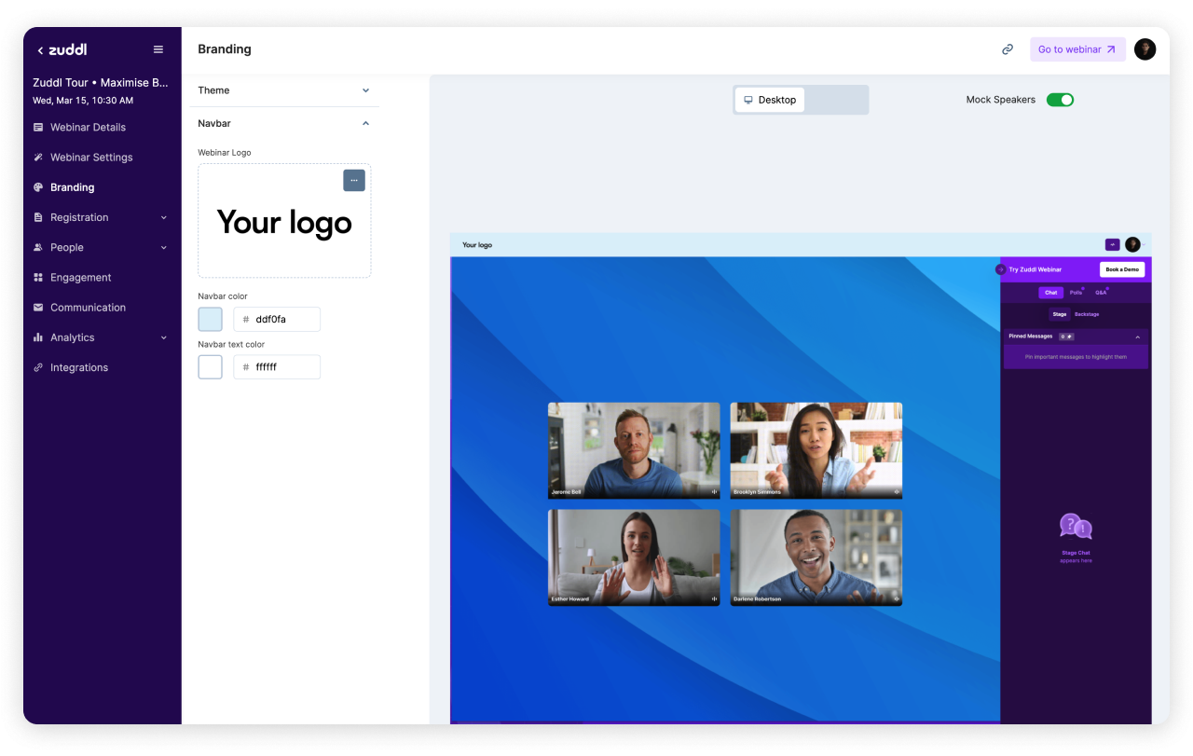Click Your logo text in preview navbar
Screen dimensions: 1193x756
477,245
